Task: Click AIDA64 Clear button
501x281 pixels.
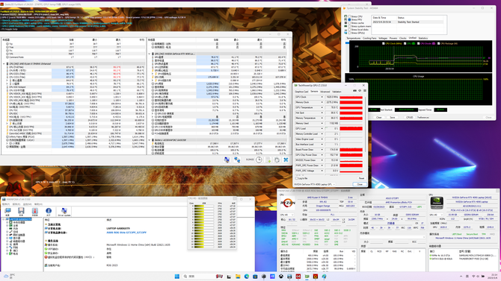Action: coord(378,117)
